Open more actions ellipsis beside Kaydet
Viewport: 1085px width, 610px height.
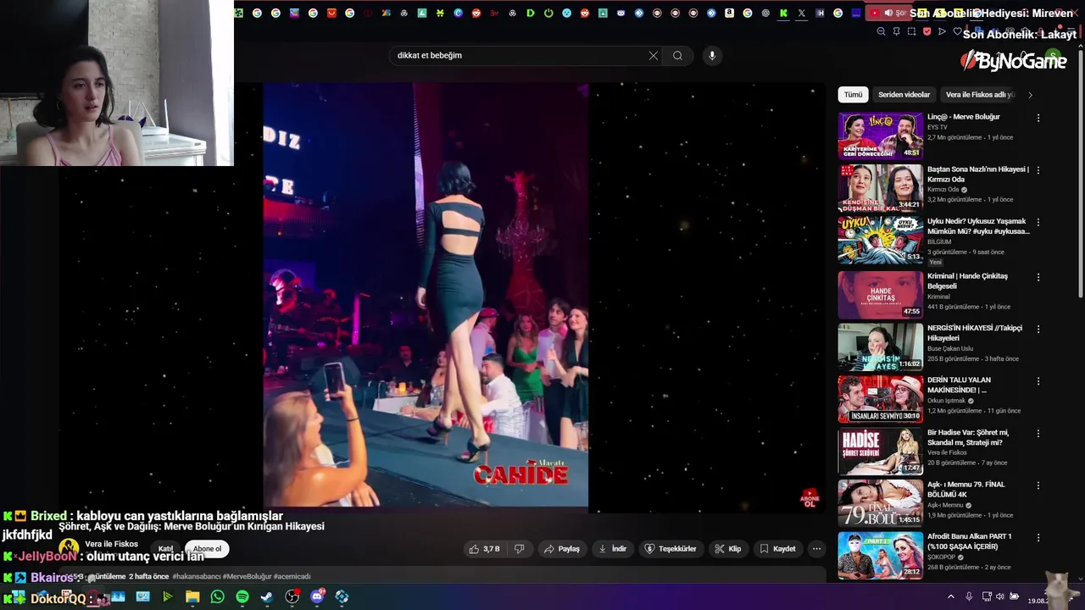point(816,549)
